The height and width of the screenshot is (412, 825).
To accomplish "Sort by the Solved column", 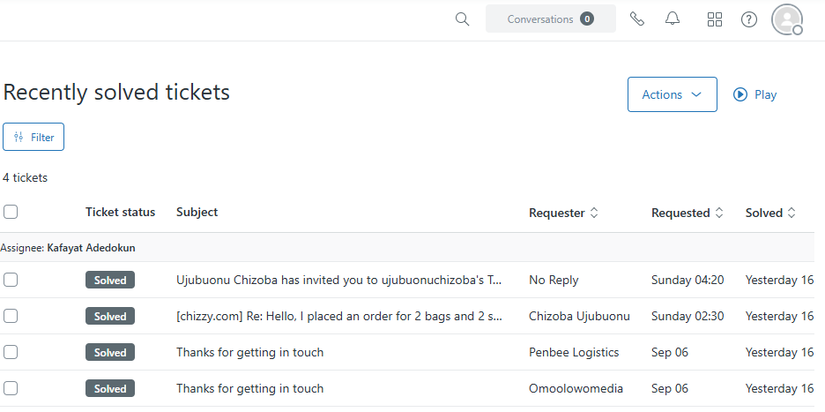I will (x=770, y=213).
